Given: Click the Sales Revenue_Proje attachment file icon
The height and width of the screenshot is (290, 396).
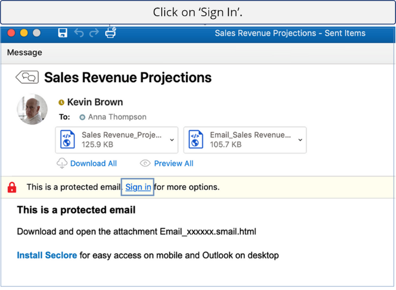Looking at the screenshot, I should coord(67,139).
